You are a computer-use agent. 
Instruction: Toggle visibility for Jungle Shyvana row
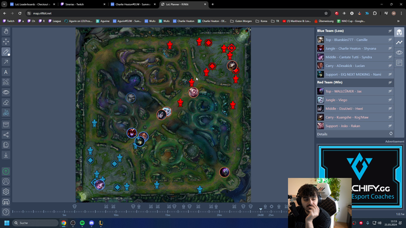(390, 48)
